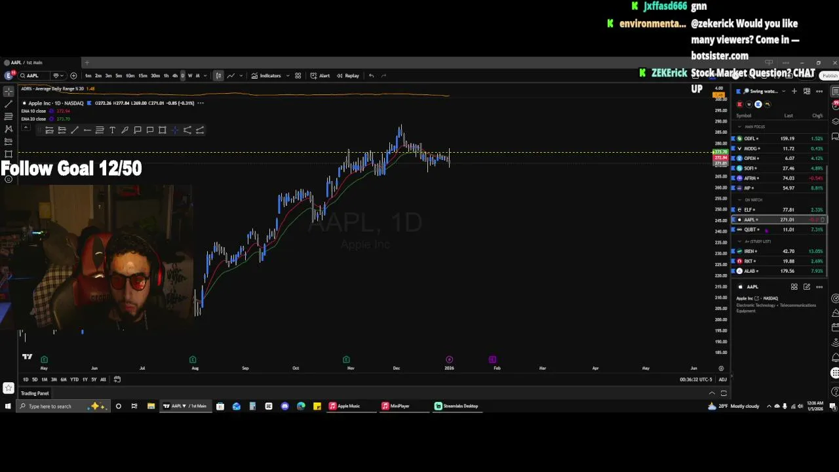Viewport: 839px width, 472px height.
Task: Open the more options dots beside AAPL legend
Action: tap(201, 103)
